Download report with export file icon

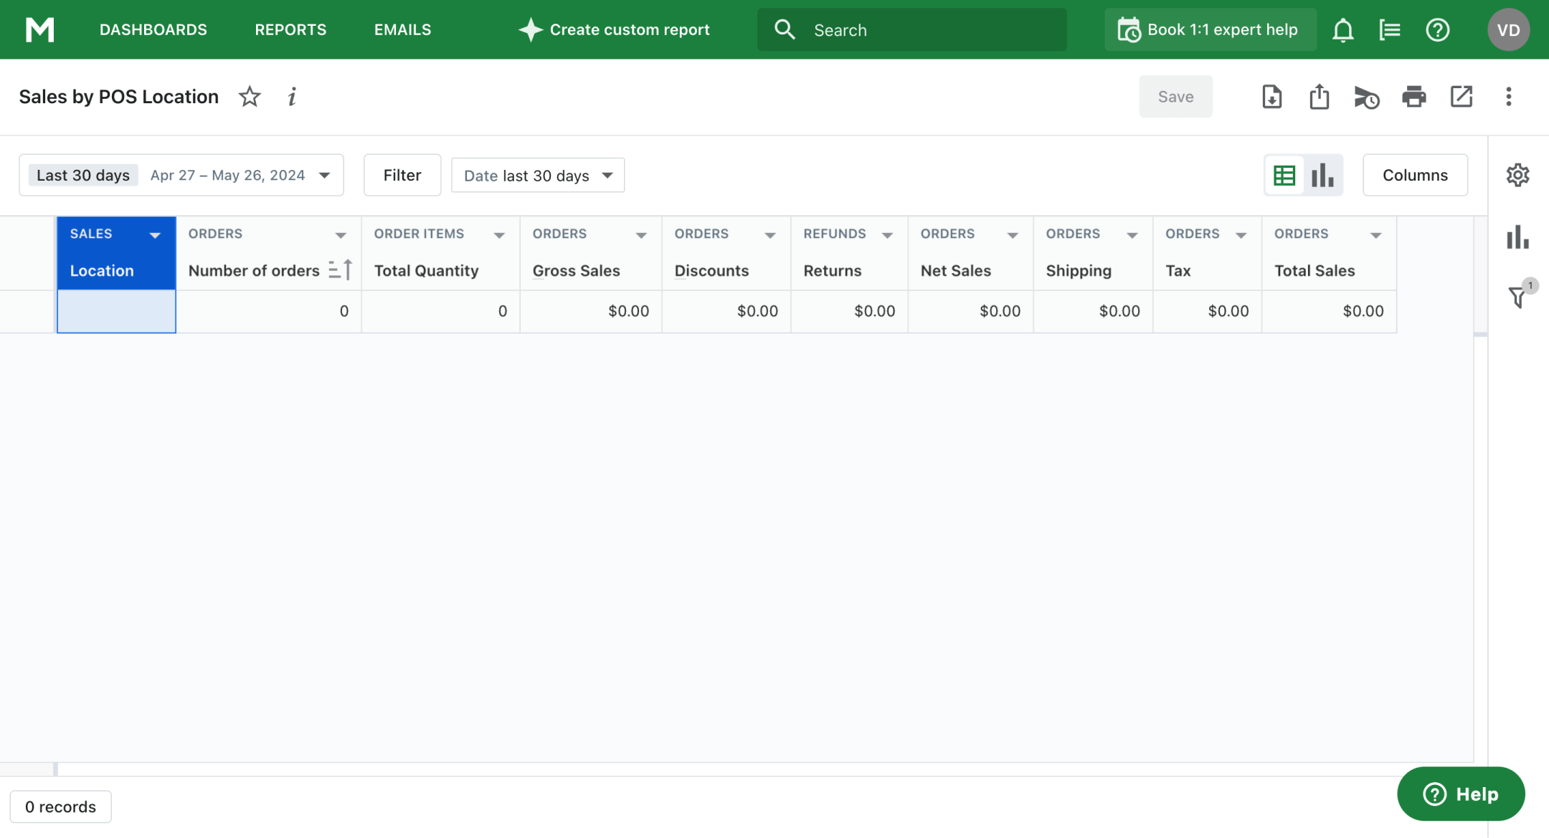point(1271,97)
